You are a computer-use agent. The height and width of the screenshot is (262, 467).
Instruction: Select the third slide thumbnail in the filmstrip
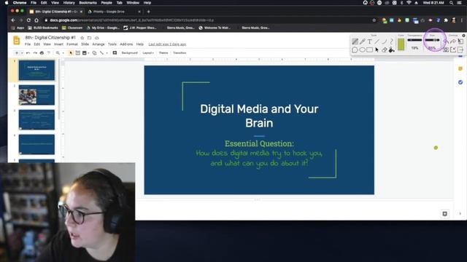pyautogui.click(x=36, y=119)
